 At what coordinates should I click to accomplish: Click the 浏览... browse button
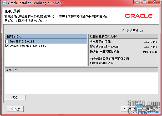[15, 97]
